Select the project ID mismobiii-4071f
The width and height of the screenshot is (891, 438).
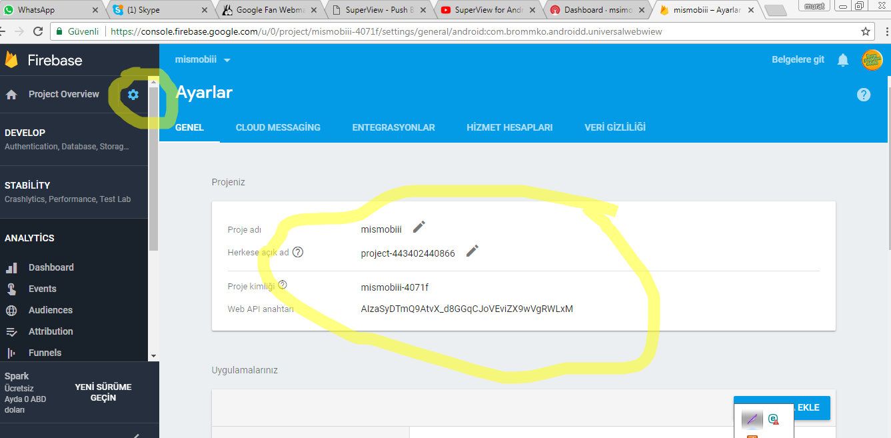395,287
